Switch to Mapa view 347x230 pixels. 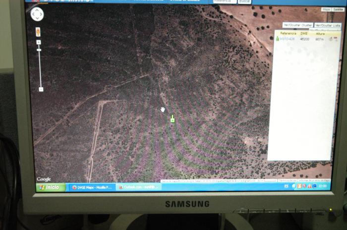tap(326, 9)
